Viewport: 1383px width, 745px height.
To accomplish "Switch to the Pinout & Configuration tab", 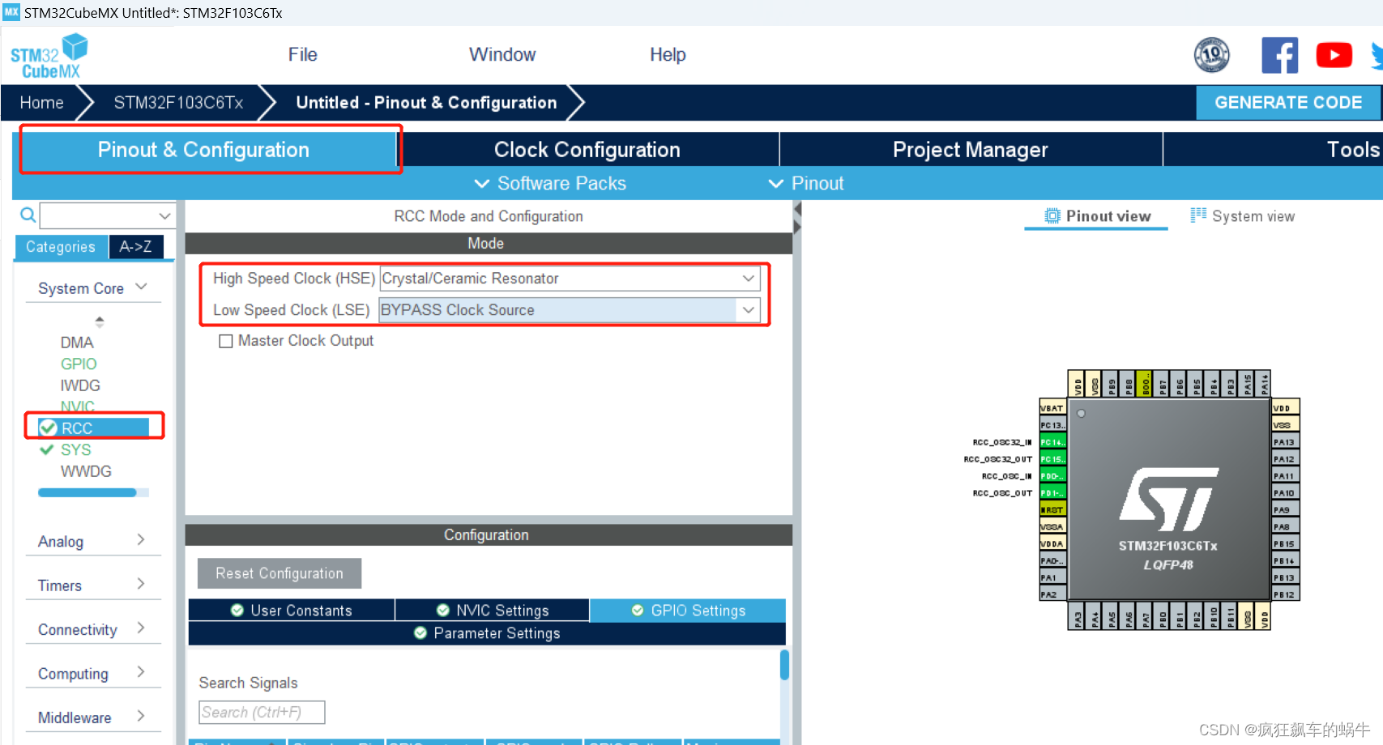I will pos(204,150).
